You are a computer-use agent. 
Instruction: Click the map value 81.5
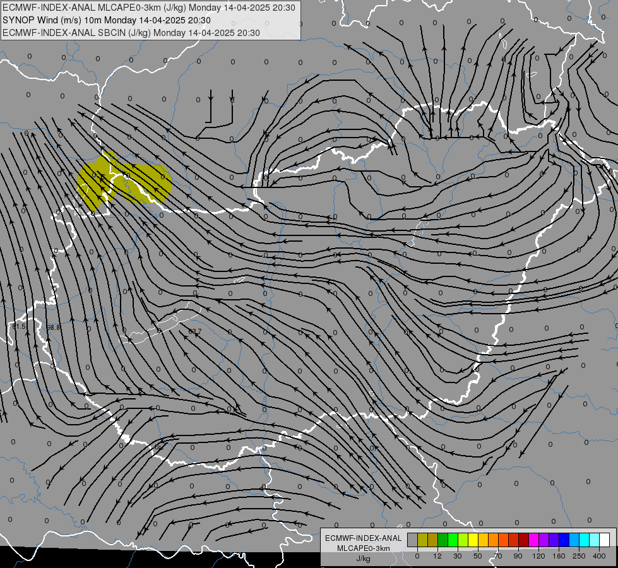[19, 327]
